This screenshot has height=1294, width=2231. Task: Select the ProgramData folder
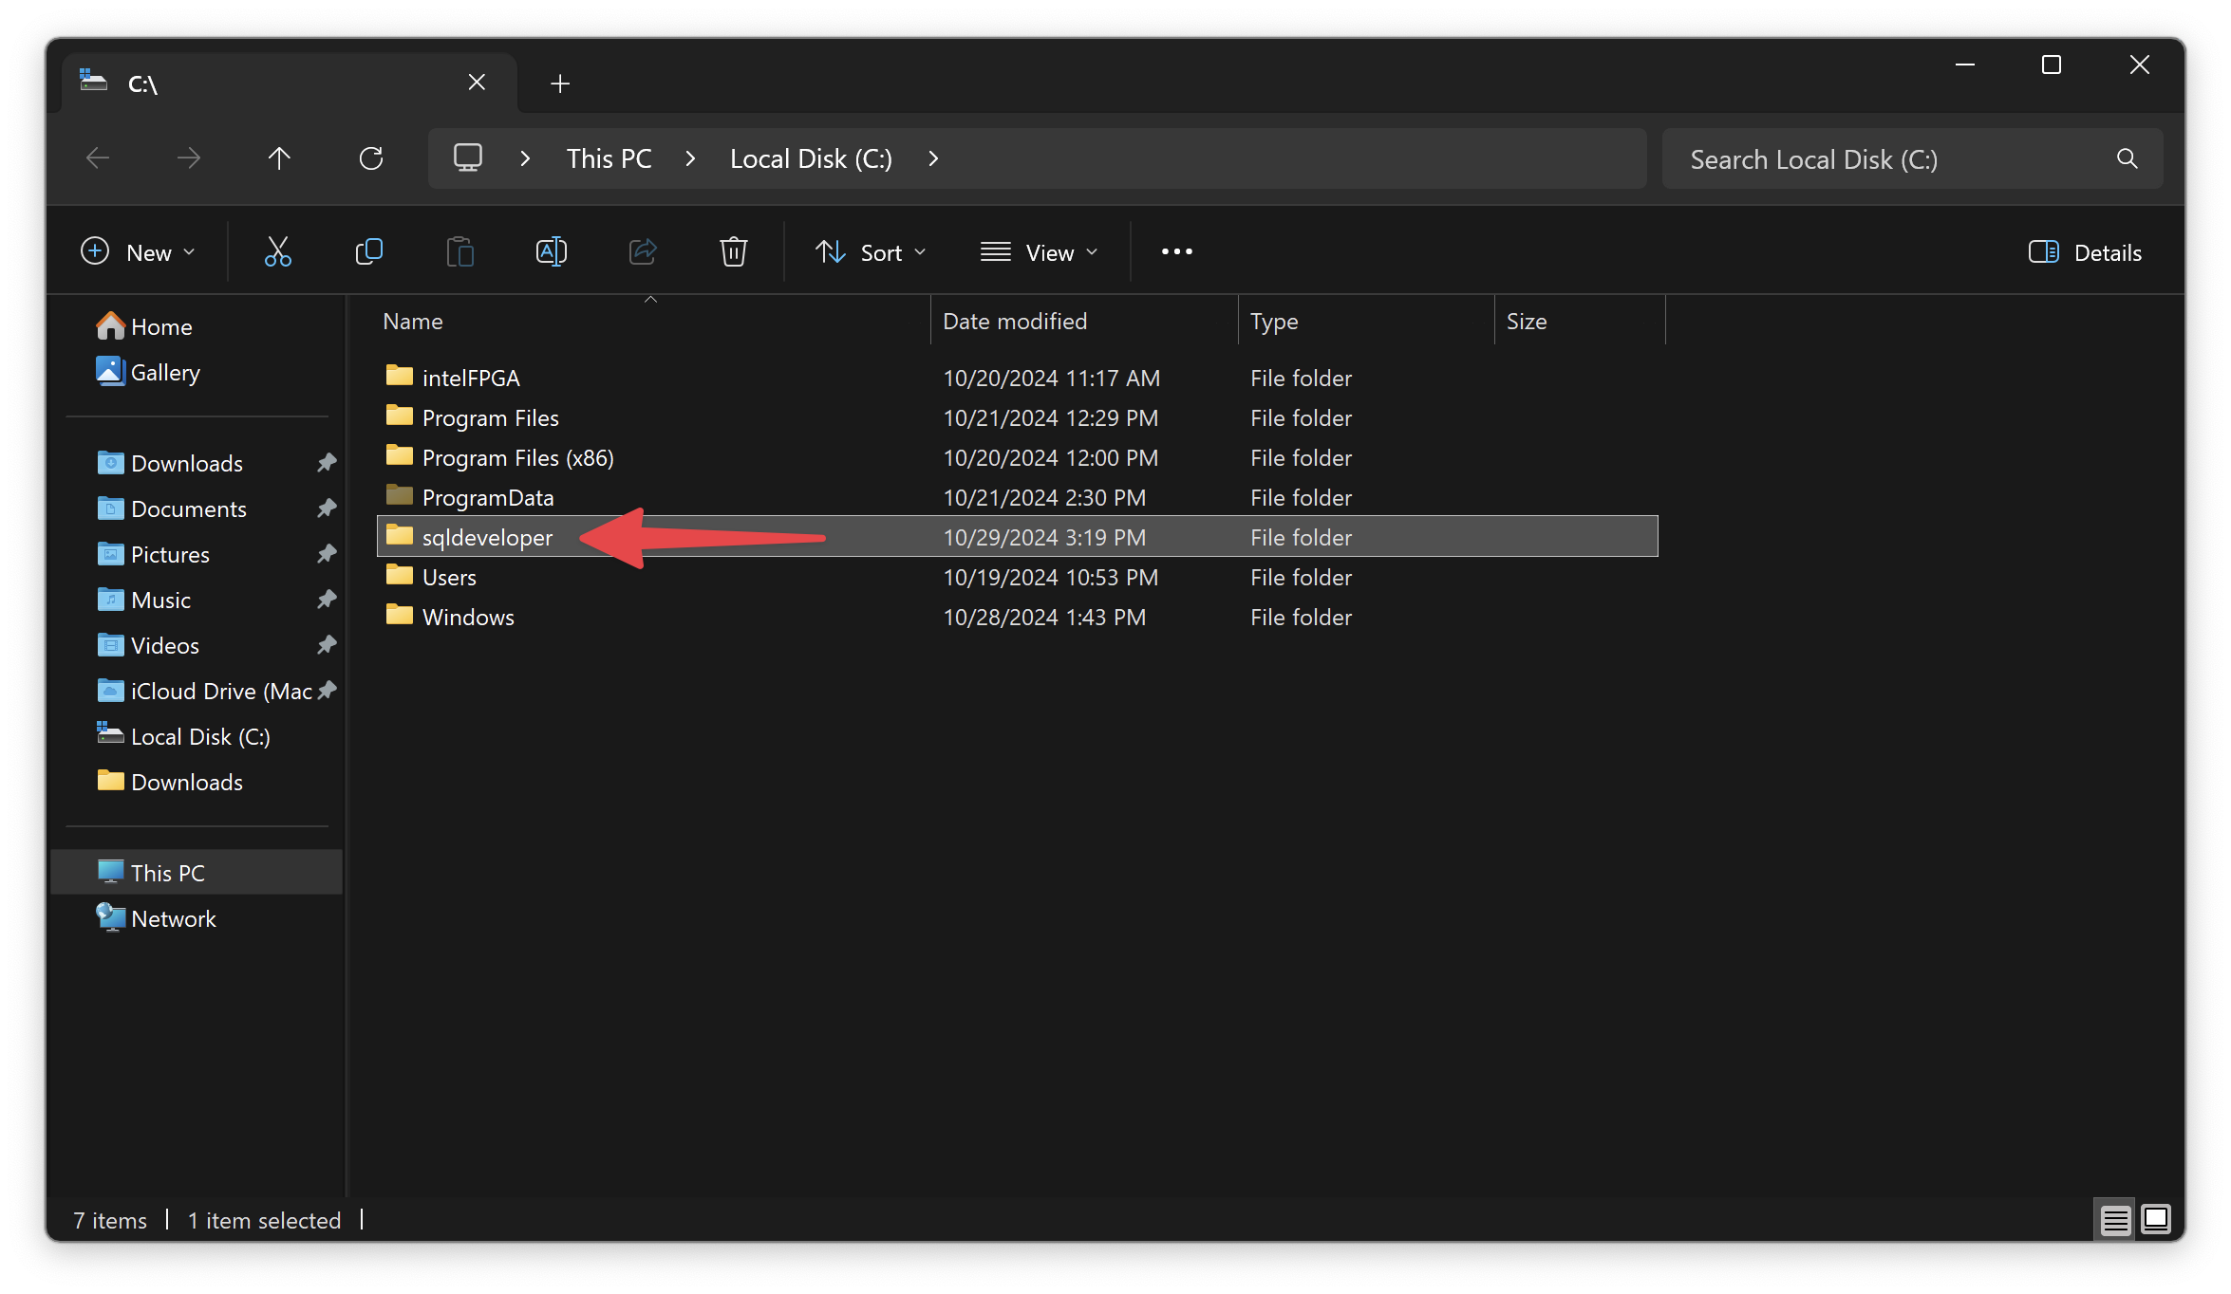[1017, 497]
